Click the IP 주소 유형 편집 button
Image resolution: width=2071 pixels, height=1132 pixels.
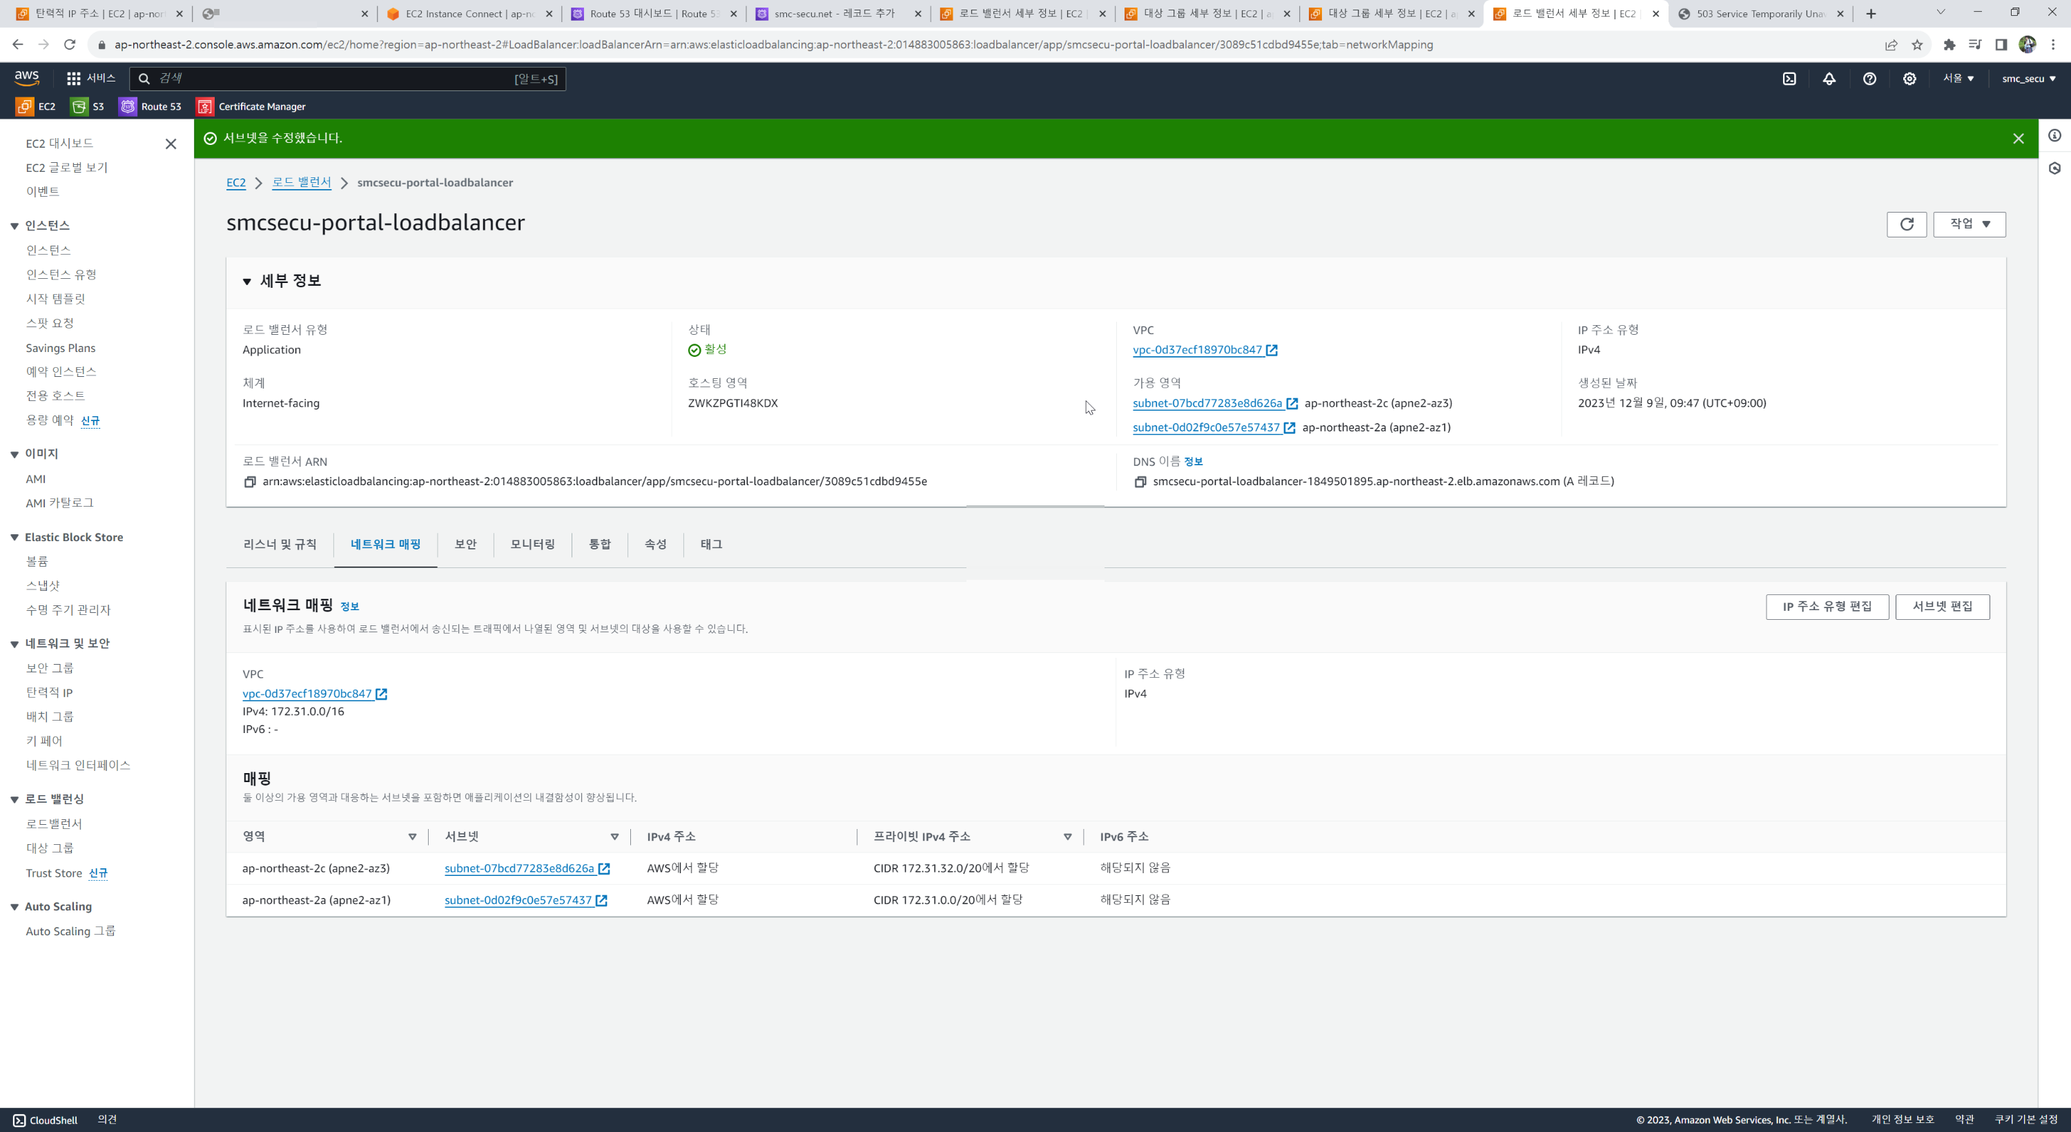1827,607
